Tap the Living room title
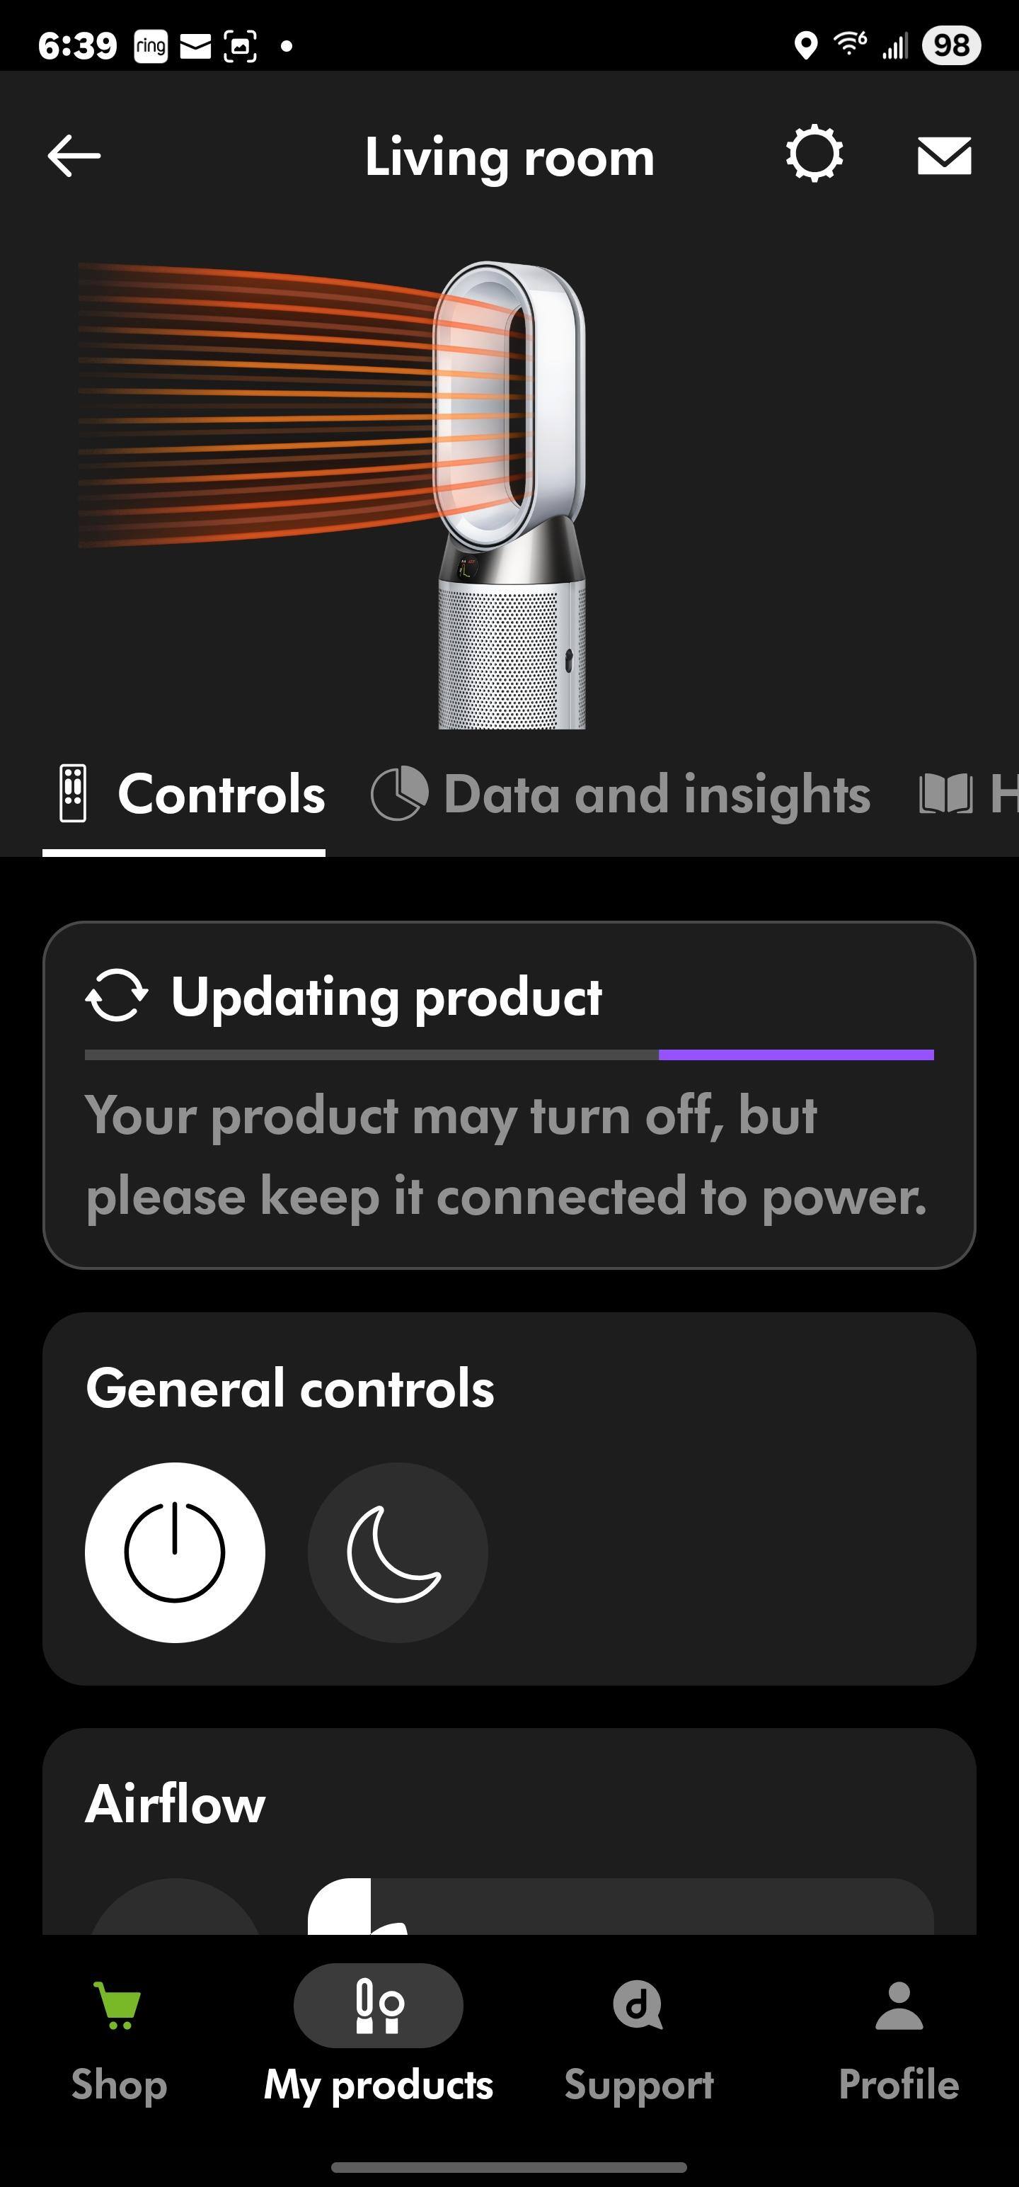Viewport: 1019px width, 2187px height. [509, 158]
